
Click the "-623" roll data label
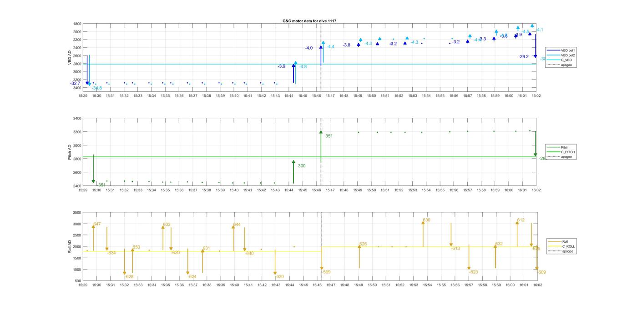point(474,272)
